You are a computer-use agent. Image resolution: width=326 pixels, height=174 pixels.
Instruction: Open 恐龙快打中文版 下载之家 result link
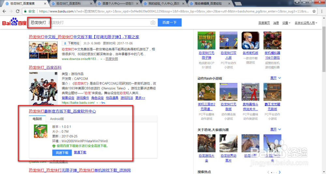[x=84, y=37]
